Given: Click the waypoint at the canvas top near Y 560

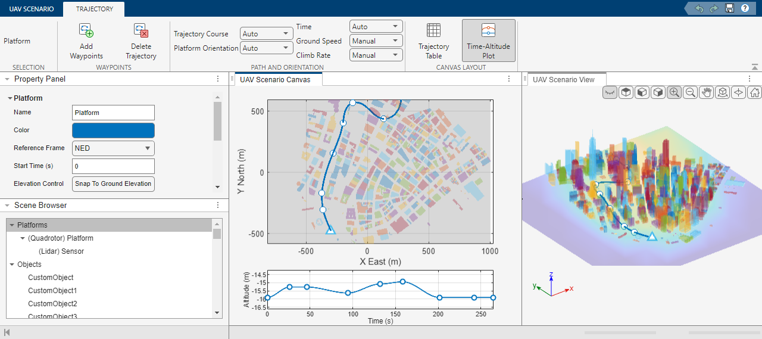Looking at the screenshot, I should point(352,102).
